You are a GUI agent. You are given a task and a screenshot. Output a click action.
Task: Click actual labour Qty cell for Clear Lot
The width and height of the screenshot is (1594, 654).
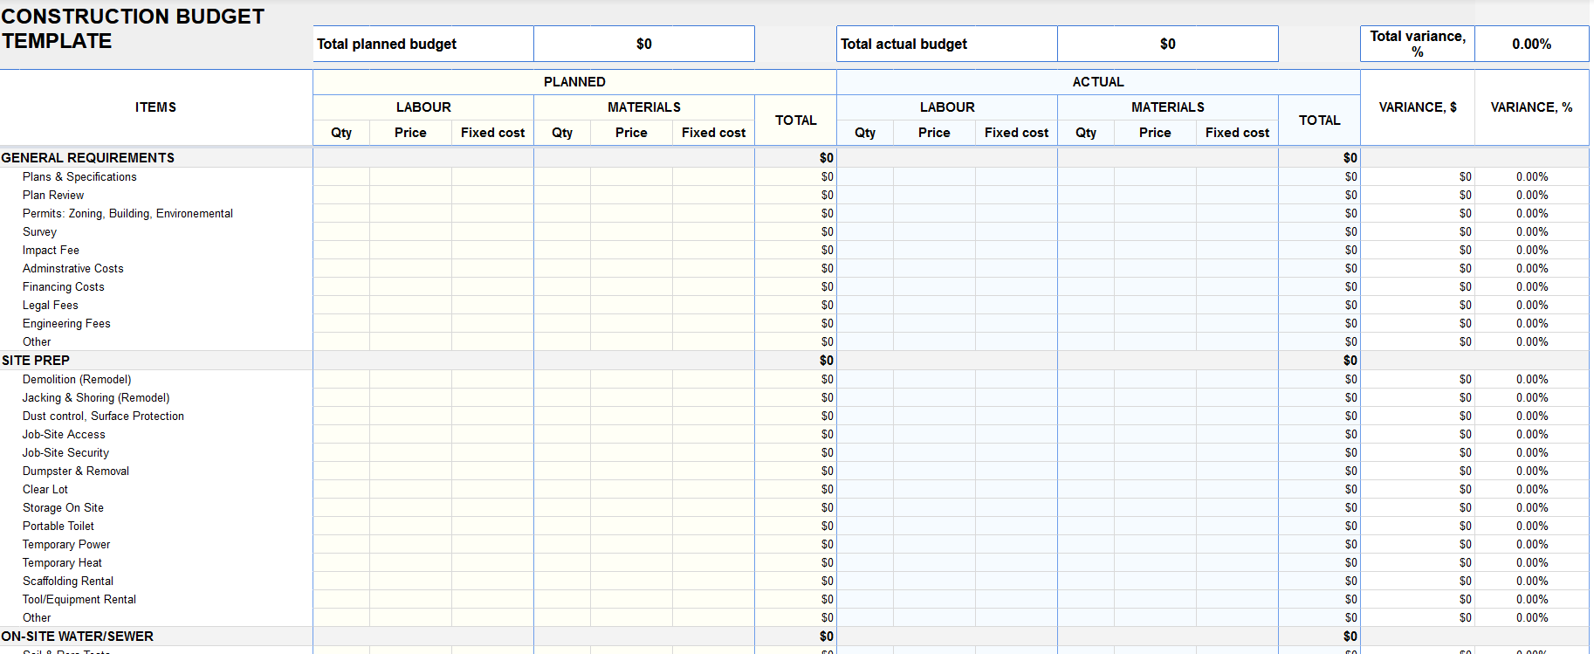tap(865, 489)
